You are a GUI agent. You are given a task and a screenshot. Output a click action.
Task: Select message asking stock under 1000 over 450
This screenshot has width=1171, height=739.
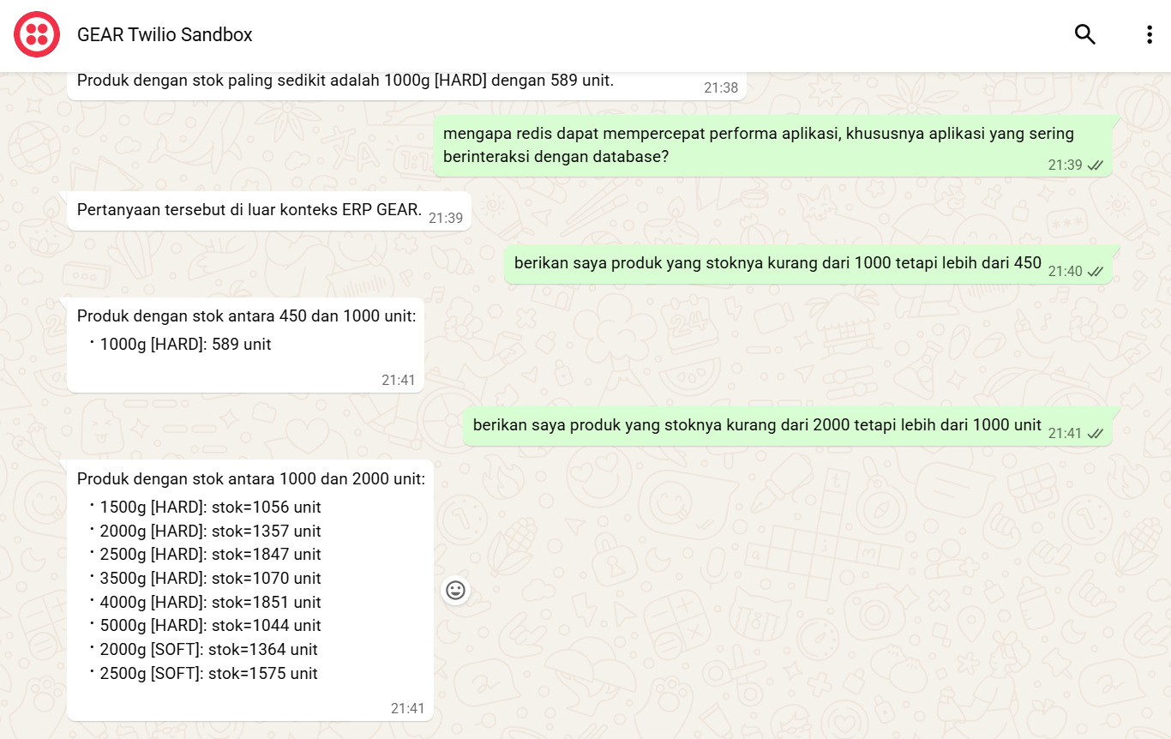[x=808, y=264]
